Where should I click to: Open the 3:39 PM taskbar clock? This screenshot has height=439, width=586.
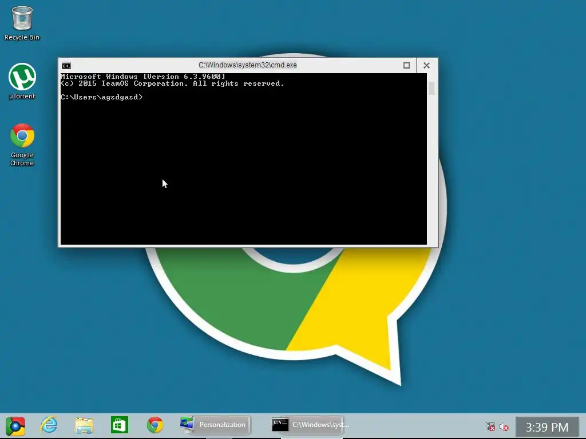point(547,427)
